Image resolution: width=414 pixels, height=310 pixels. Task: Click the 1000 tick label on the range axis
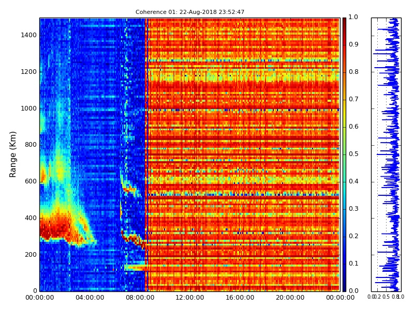tap(28, 109)
